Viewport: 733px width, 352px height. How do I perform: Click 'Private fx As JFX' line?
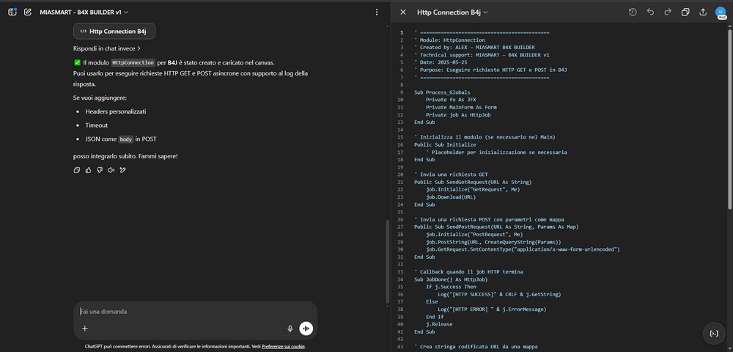[451, 100]
